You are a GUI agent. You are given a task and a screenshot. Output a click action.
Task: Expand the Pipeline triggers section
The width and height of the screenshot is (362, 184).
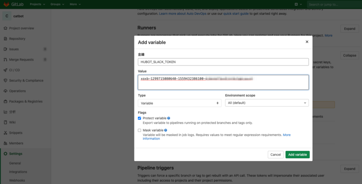349,169
